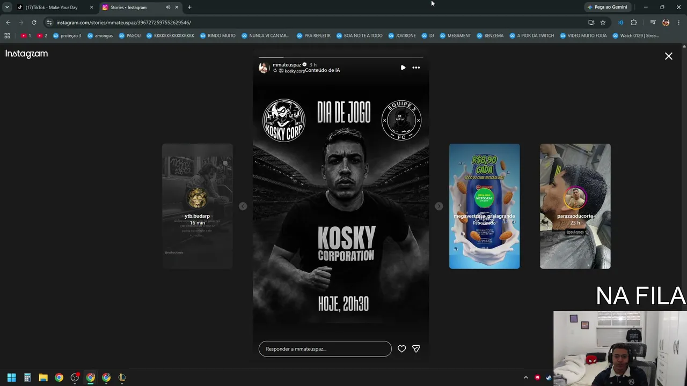Image resolution: width=687 pixels, height=386 pixels.
Task: Open the JOVIRONE bookmark
Action: (402, 36)
